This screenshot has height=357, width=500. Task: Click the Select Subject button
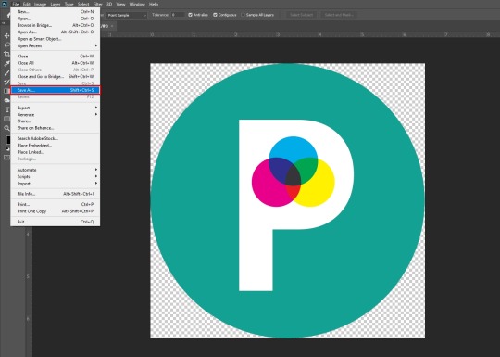pos(301,15)
